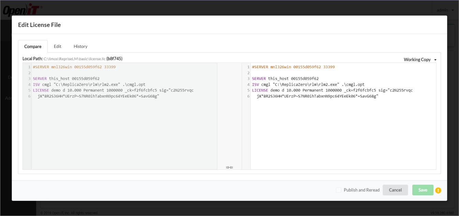The width and height of the screenshot is (459, 216).
Task: Click the Cancel button
Action: click(395, 190)
